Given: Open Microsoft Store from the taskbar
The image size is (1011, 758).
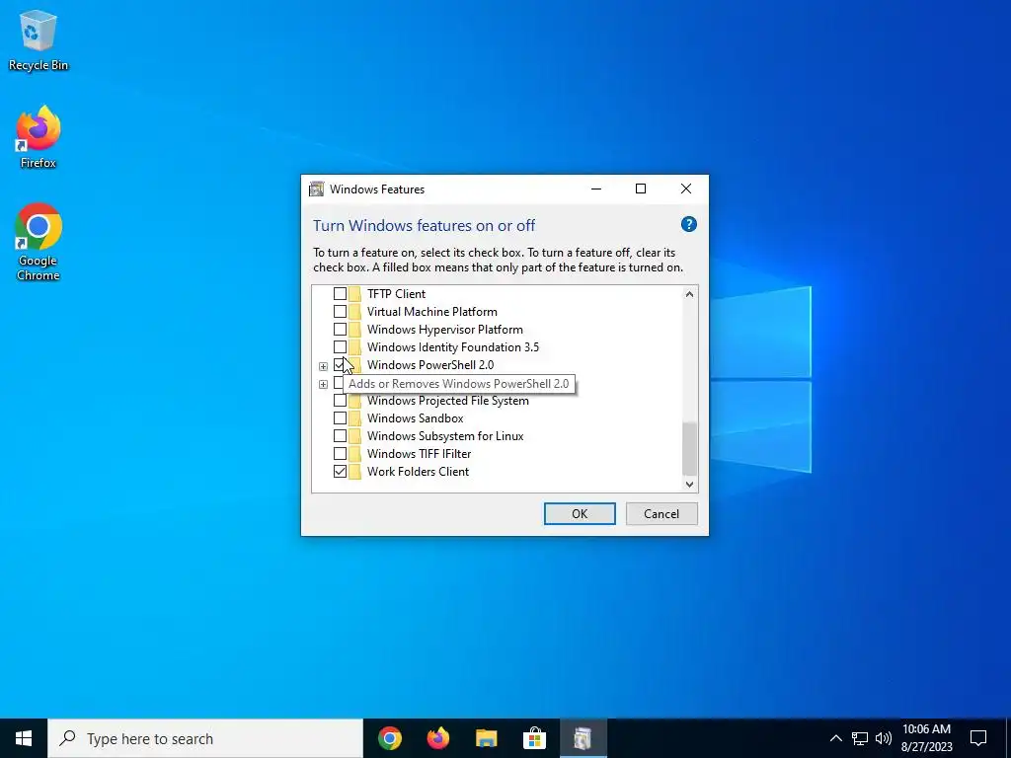Looking at the screenshot, I should tap(534, 738).
